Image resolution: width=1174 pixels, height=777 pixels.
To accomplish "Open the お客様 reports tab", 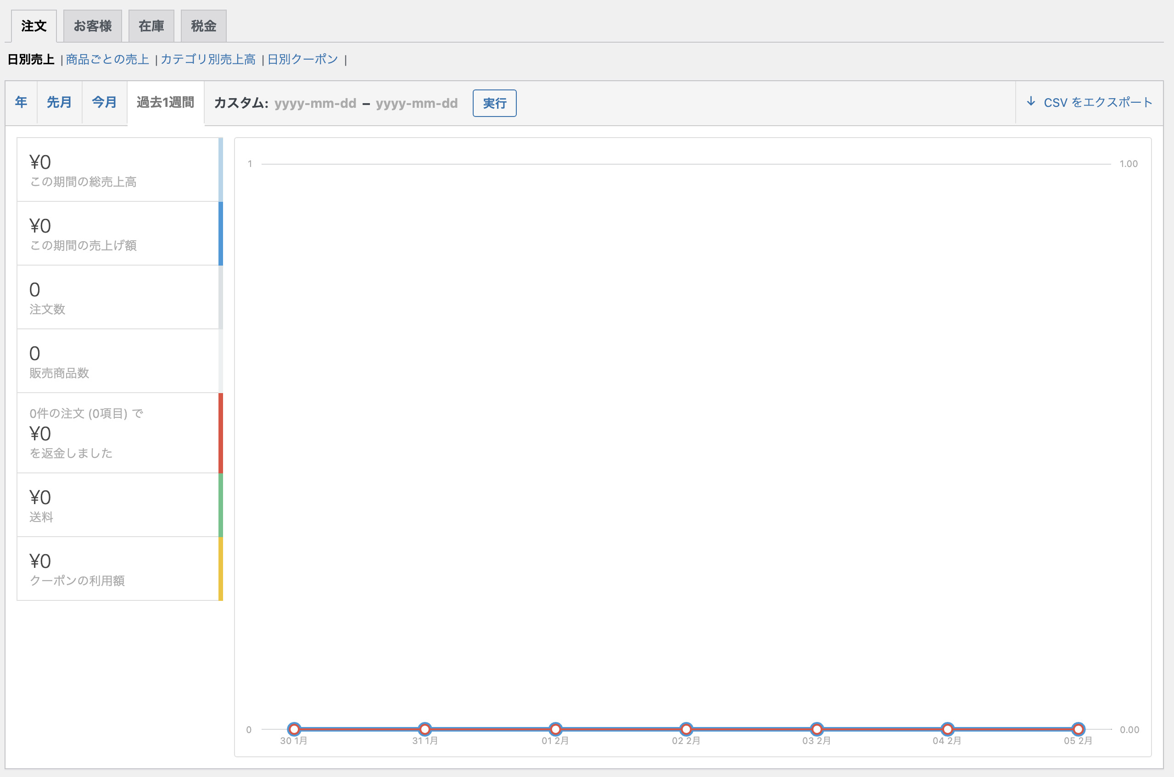I will click(x=93, y=26).
